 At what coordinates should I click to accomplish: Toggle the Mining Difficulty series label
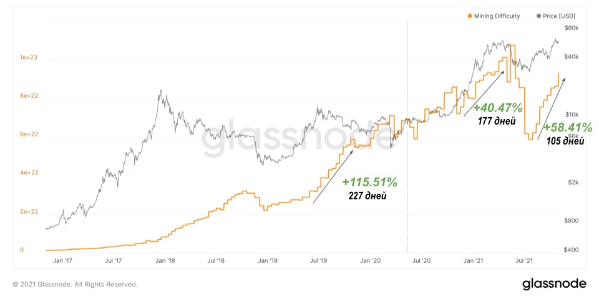click(497, 16)
